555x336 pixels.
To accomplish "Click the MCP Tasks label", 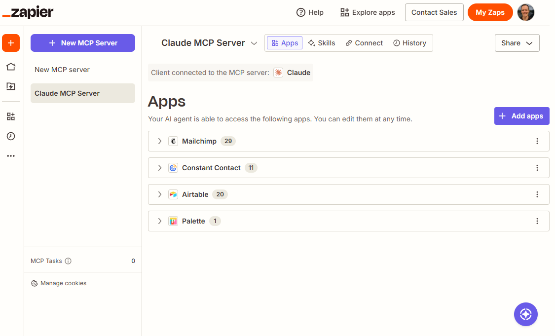I will point(46,261).
